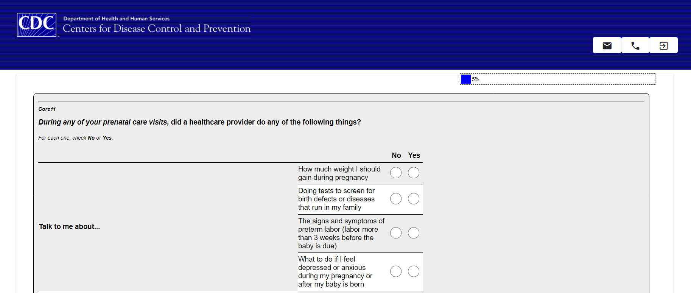Select Yes for preterm labor signs

click(414, 233)
